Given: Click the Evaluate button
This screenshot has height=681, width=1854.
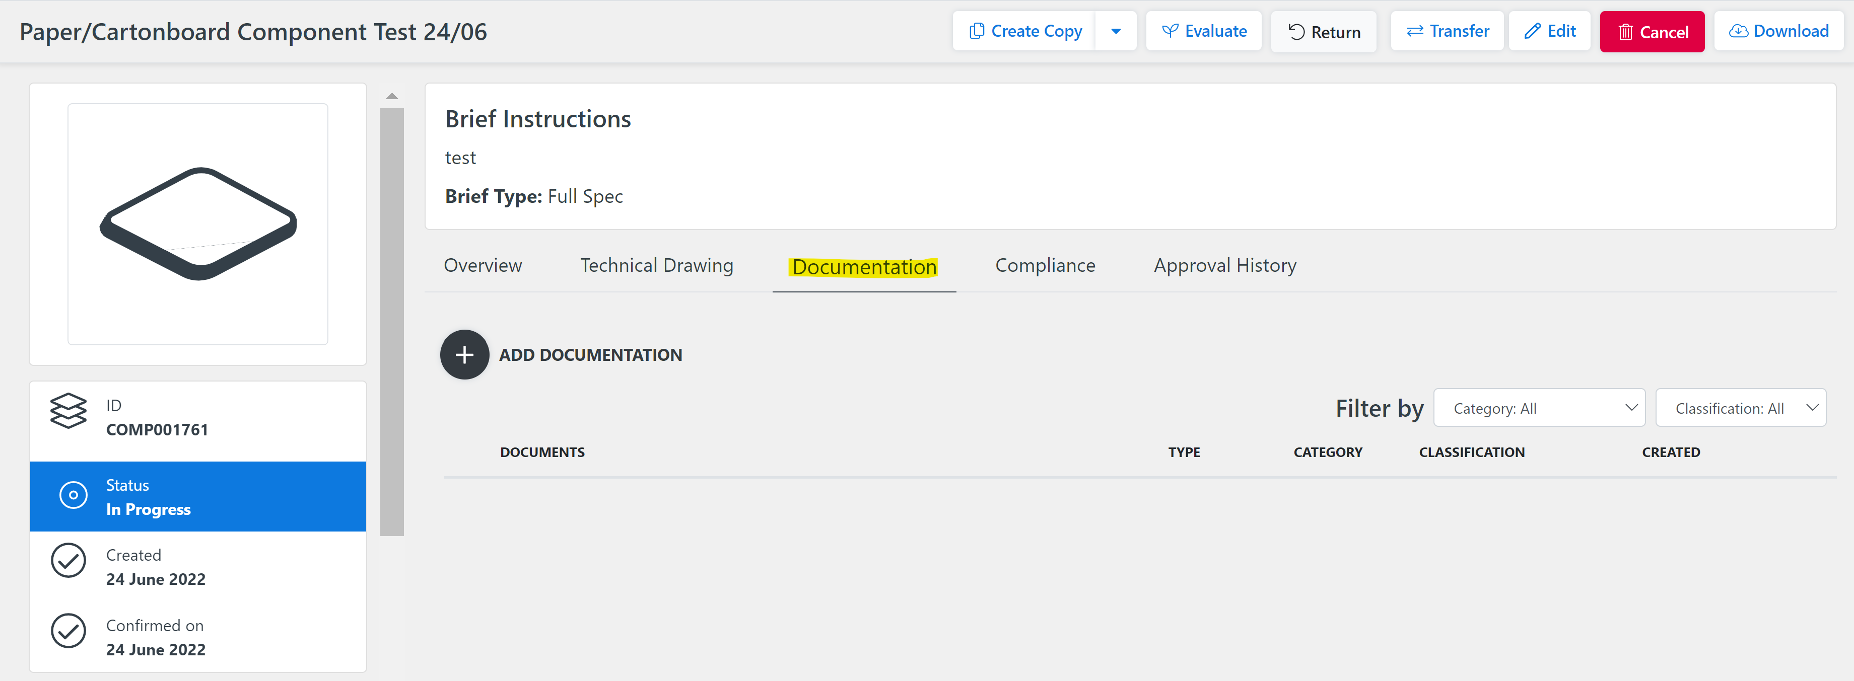Looking at the screenshot, I should [x=1203, y=32].
